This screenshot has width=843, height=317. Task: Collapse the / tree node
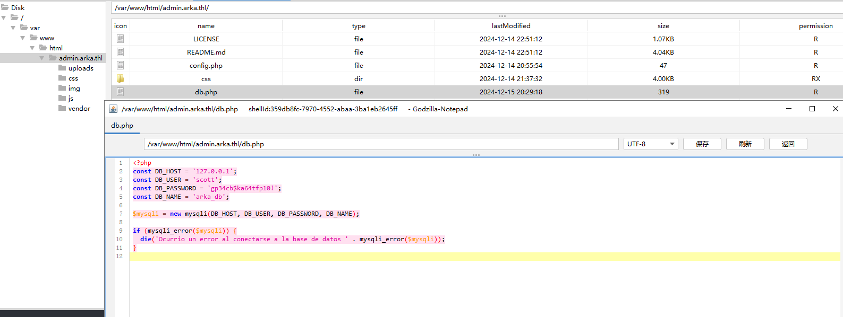4,17
